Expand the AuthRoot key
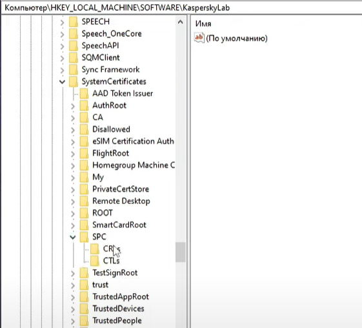This screenshot has height=328, width=362. click(x=73, y=106)
